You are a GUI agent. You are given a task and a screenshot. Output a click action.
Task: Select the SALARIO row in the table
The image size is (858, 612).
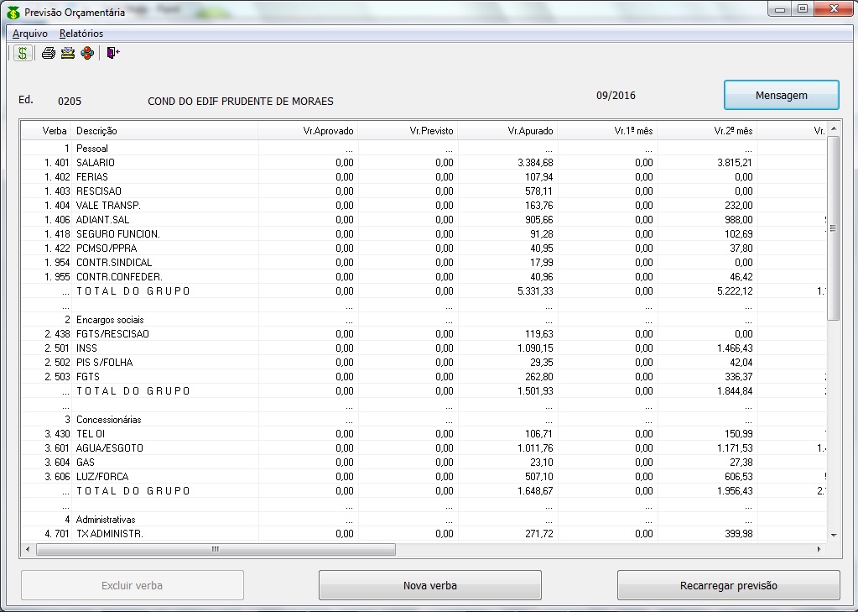[96, 162]
